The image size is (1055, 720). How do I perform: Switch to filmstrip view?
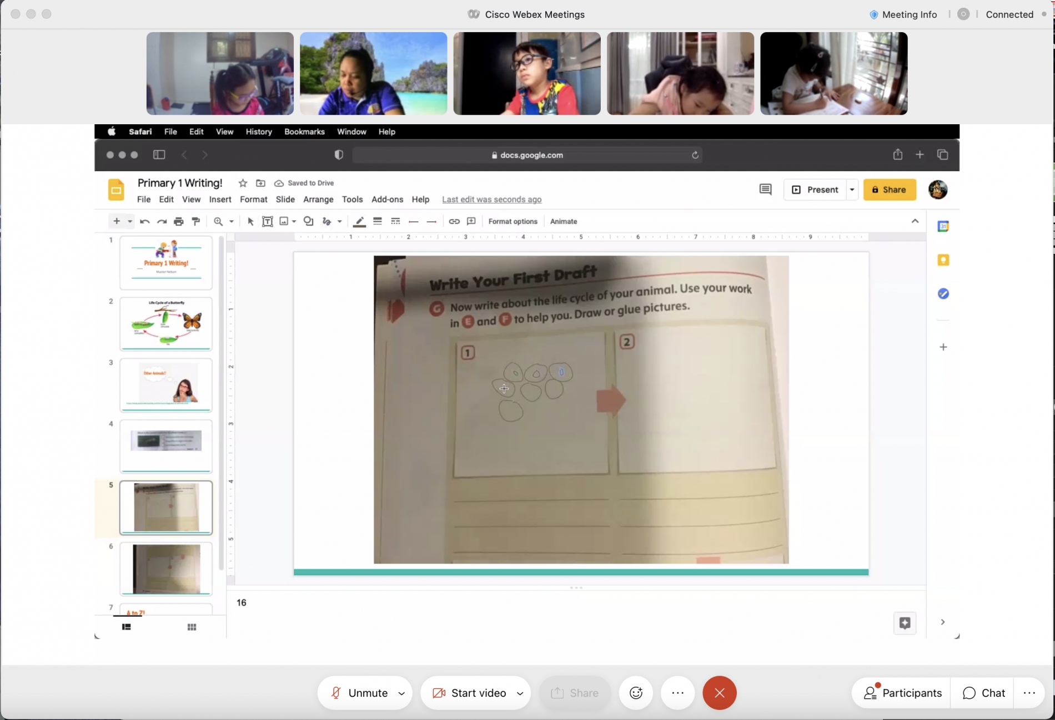point(127,627)
